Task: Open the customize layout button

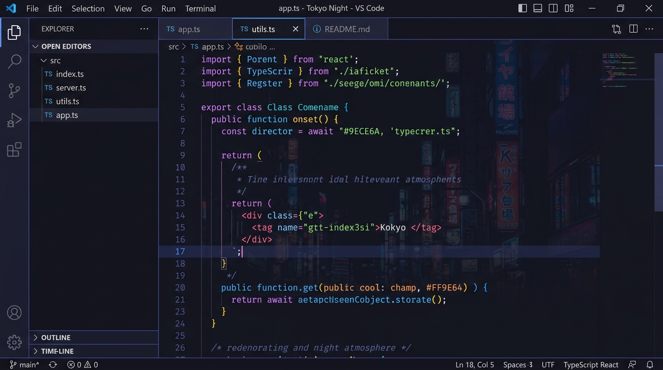Action: [569, 8]
